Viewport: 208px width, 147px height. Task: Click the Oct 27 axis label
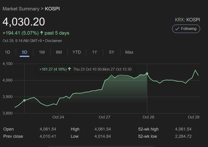(104, 117)
